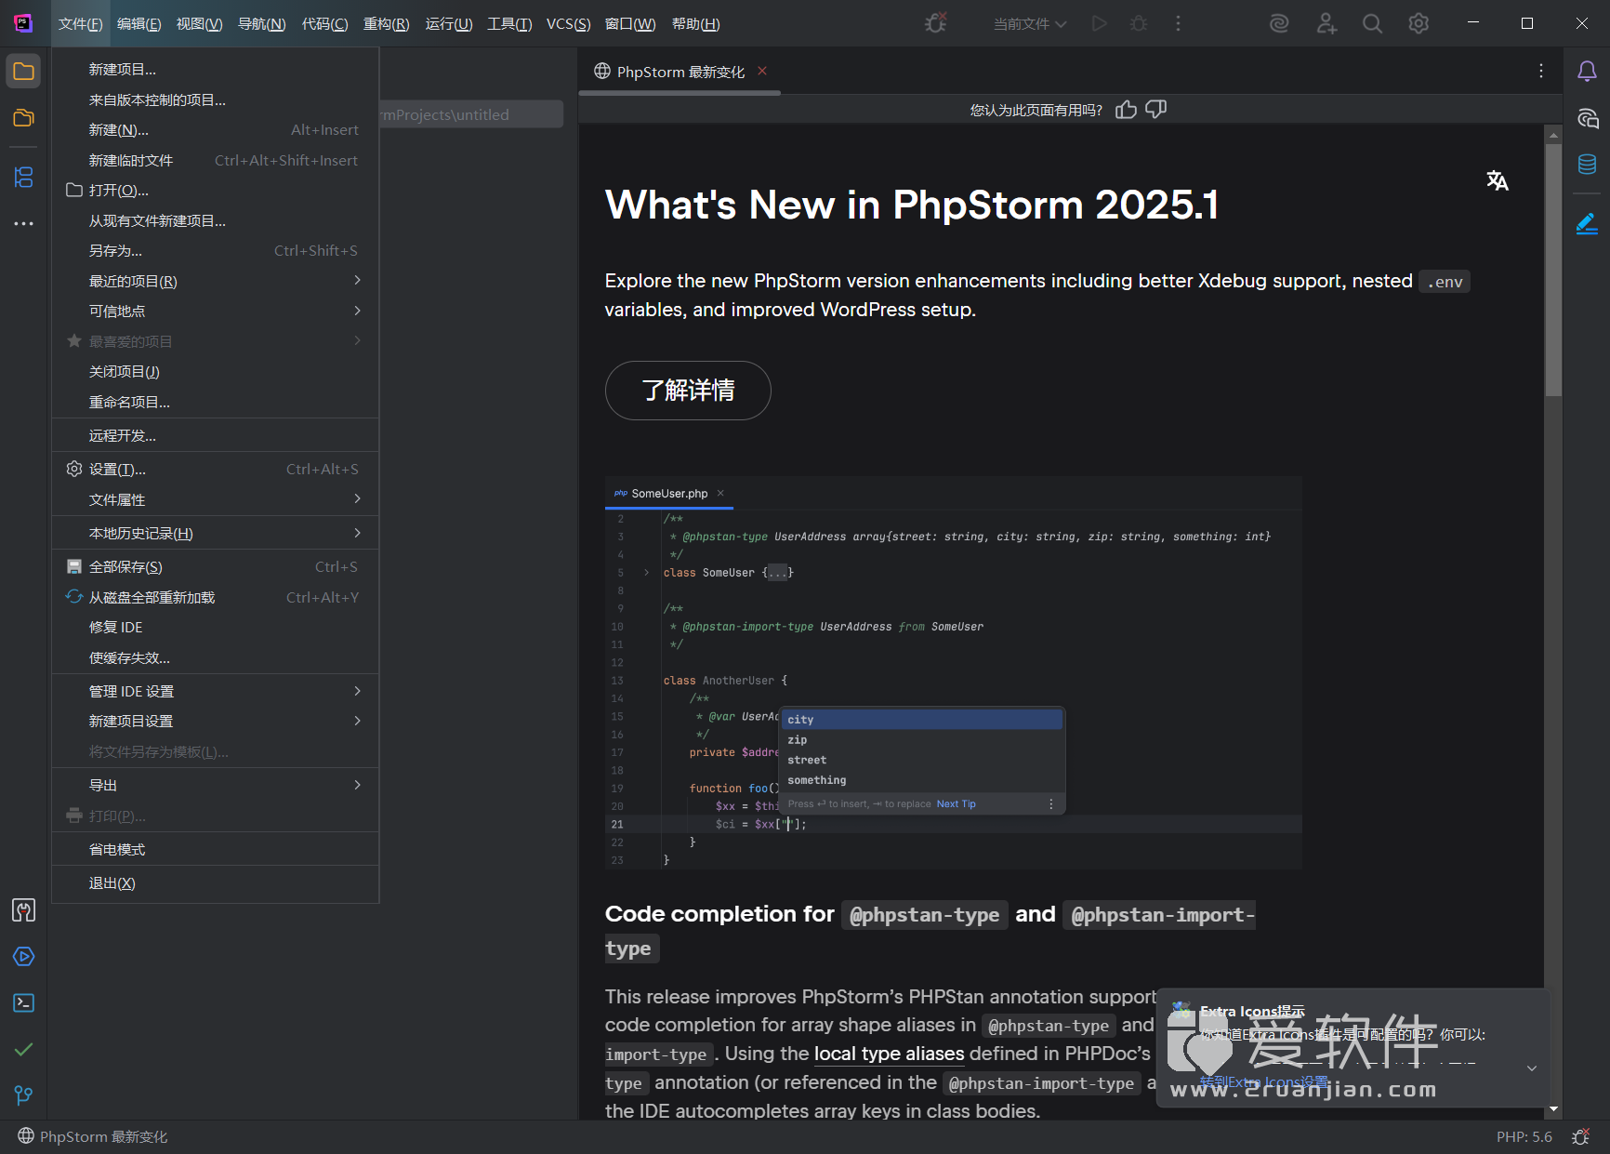Open editor tab options menu
This screenshot has height=1154, width=1610.
click(1541, 71)
